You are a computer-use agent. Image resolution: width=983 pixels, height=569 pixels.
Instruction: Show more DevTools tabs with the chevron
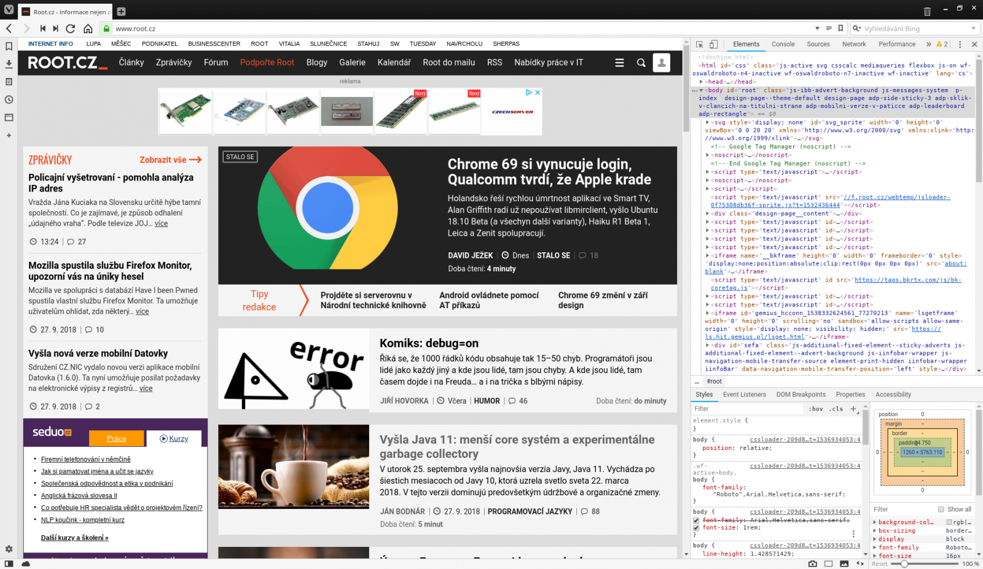[x=928, y=44]
